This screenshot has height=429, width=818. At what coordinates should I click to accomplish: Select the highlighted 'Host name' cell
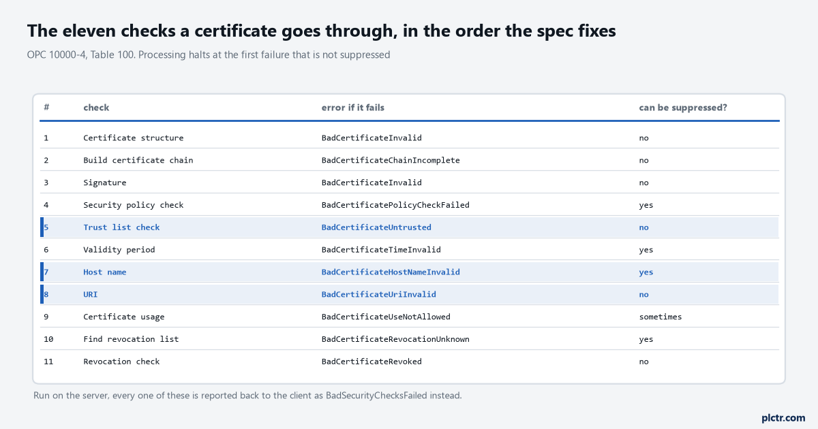(105, 272)
